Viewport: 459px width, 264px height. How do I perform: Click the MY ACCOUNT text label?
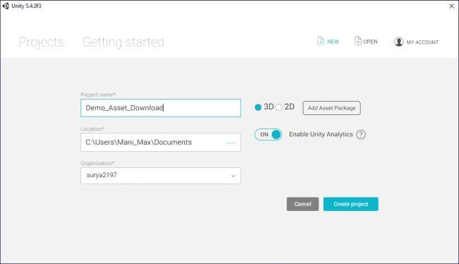click(422, 42)
